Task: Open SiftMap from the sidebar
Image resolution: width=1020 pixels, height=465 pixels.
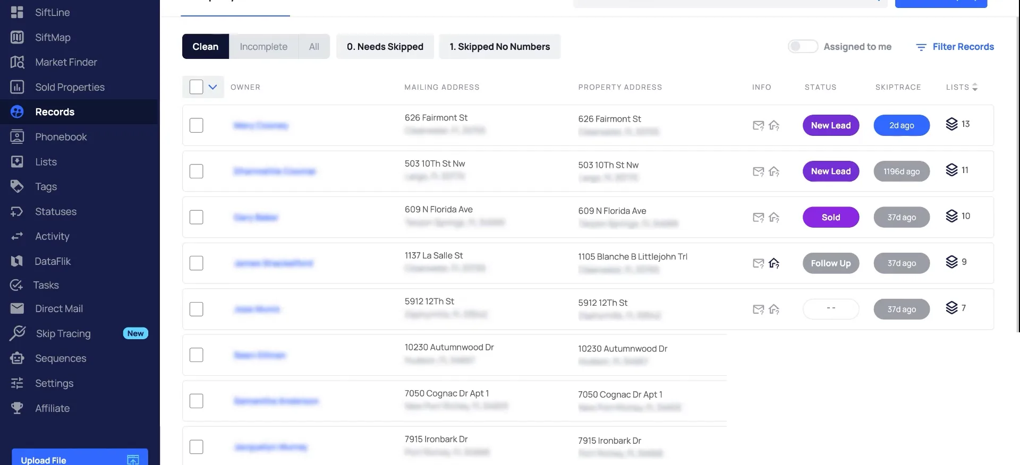Action: 53,37
